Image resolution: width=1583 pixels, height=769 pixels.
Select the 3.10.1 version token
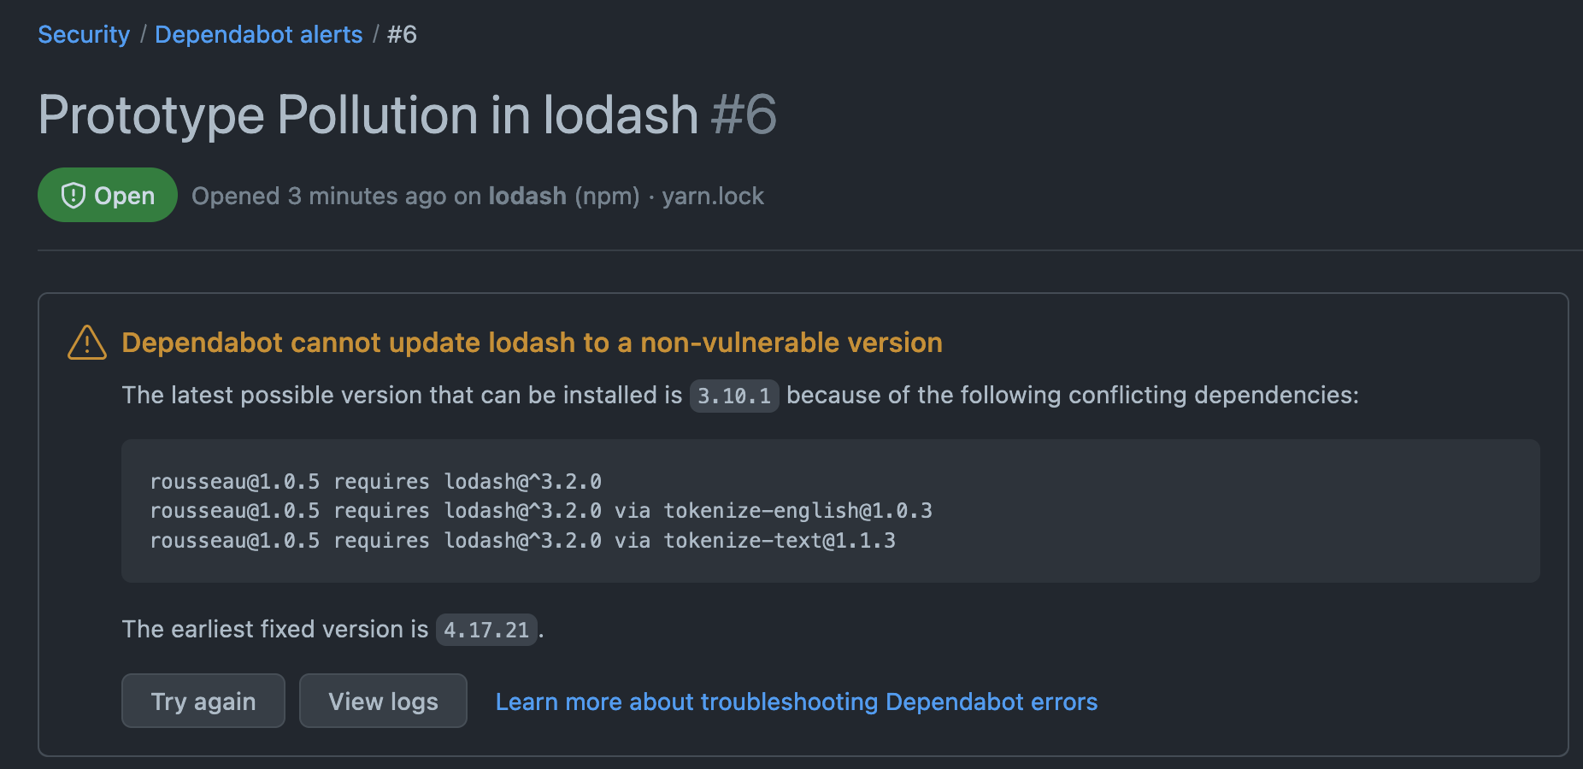pos(733,396)
